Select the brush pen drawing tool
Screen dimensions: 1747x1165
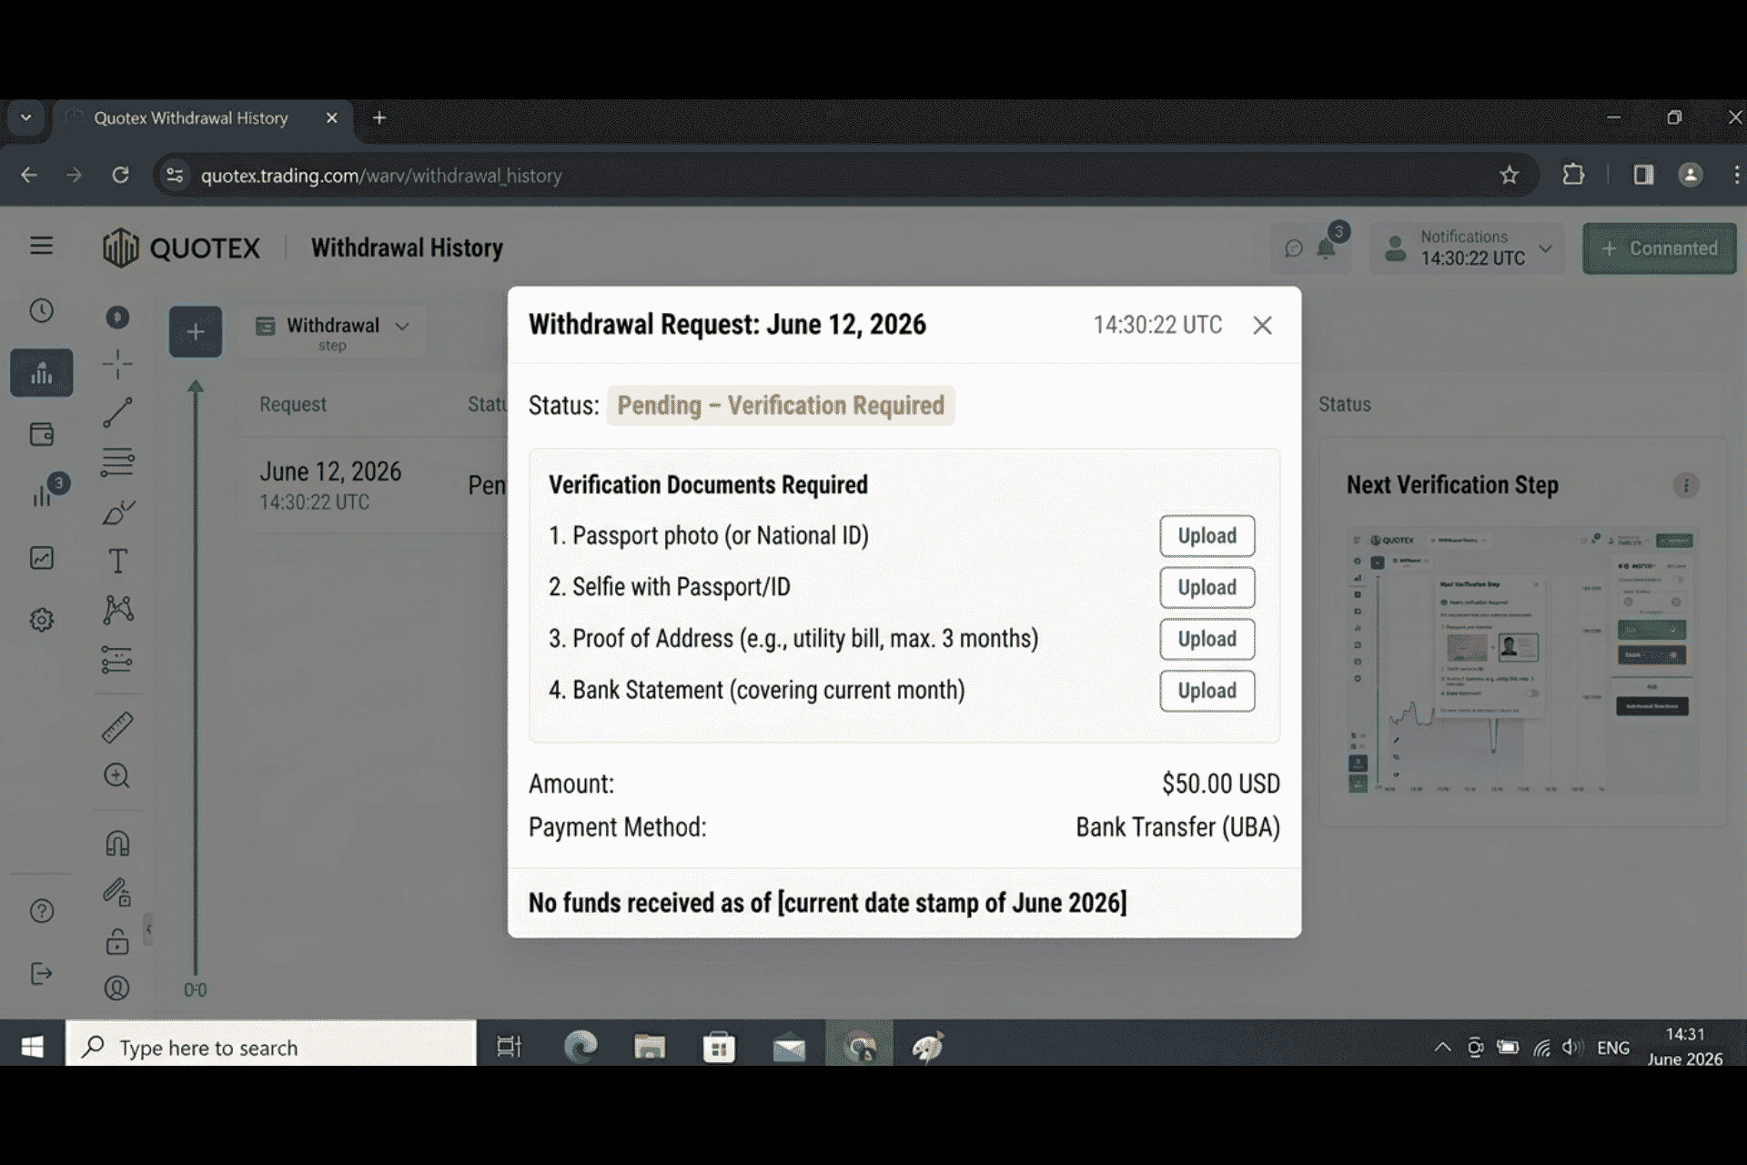(117, 512)
